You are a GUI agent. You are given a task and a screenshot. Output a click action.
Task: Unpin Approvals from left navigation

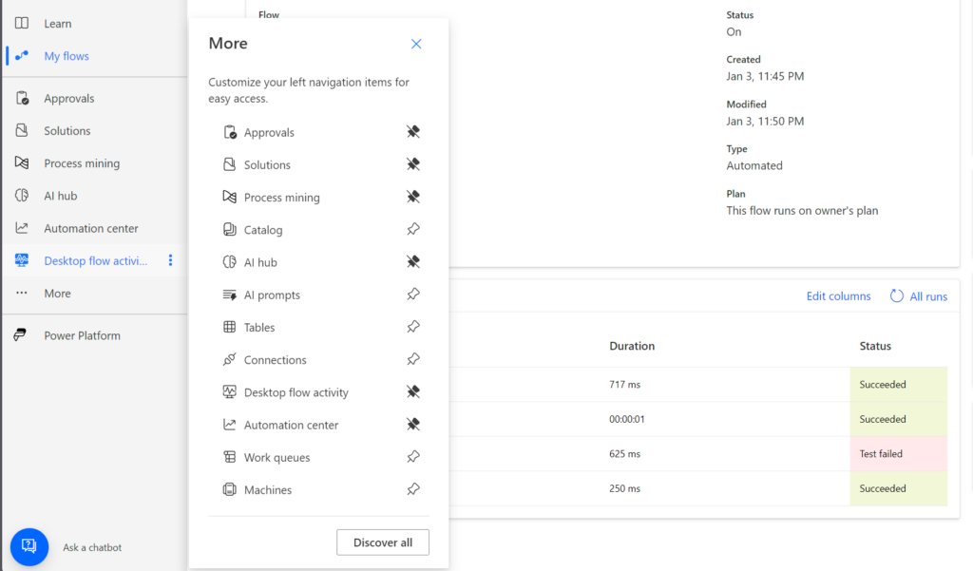[413, 131]
